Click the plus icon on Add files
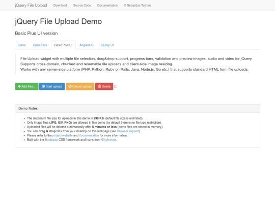Screen dimensions: 275x206 click(19, 86)
